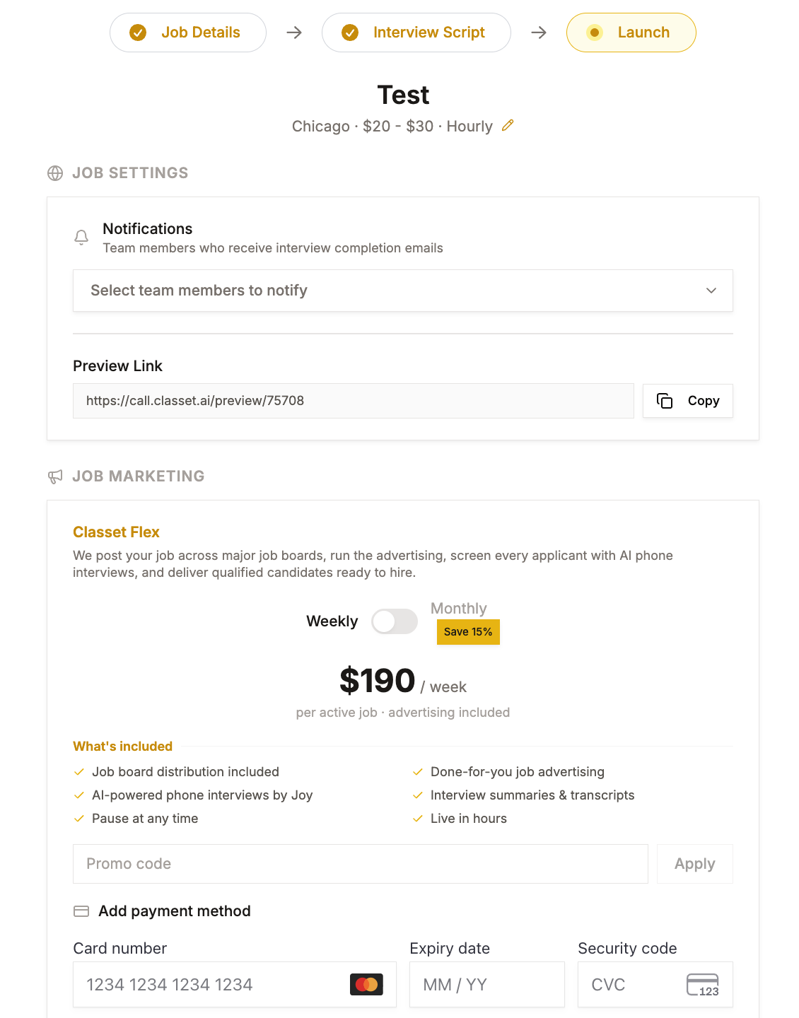Open the Launch step tab
The image size is (799, 1018).
point(631,33)
